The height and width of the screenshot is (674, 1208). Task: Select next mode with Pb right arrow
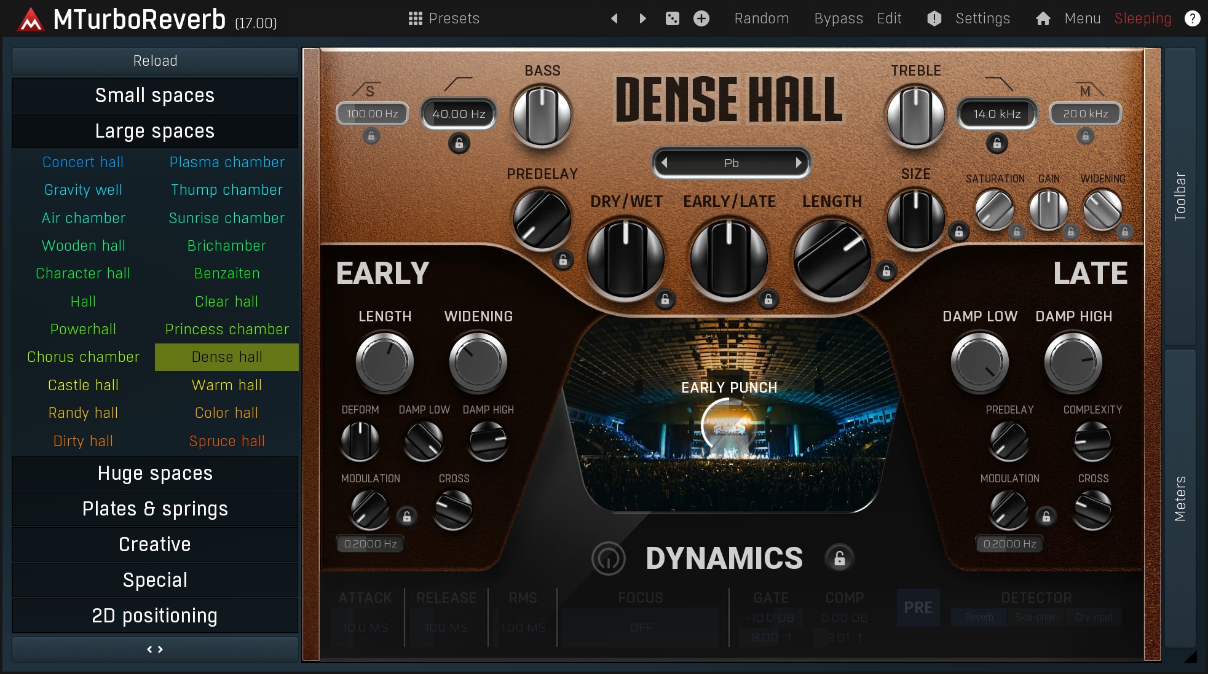coord(798,163)
